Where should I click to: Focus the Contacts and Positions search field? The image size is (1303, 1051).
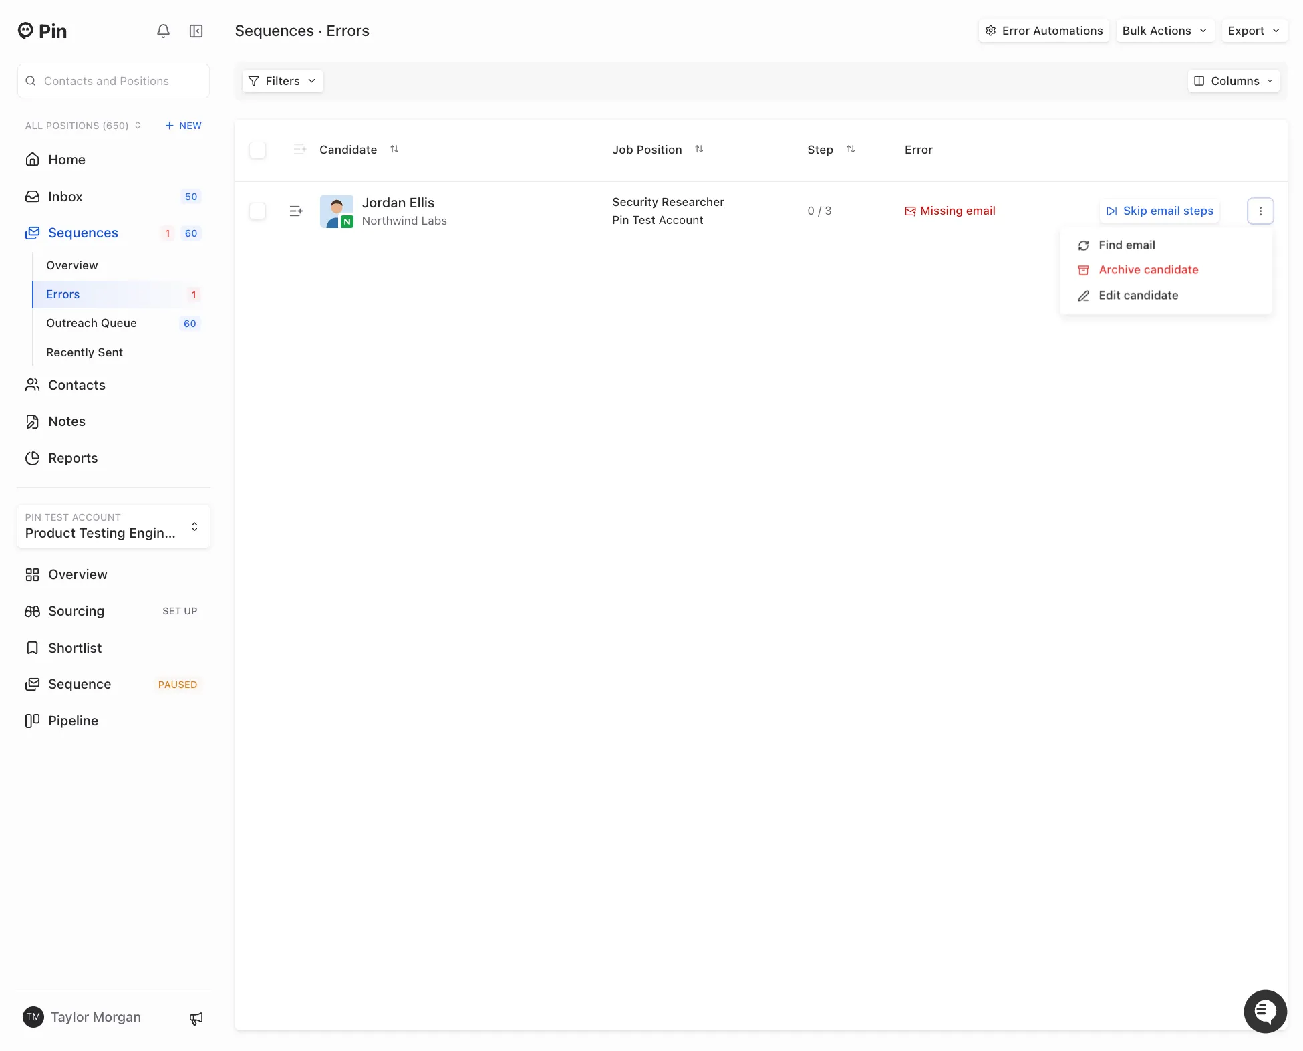coord(114,81)
